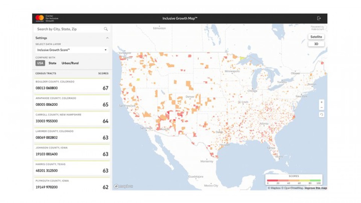Click the Scores column header

103,73
